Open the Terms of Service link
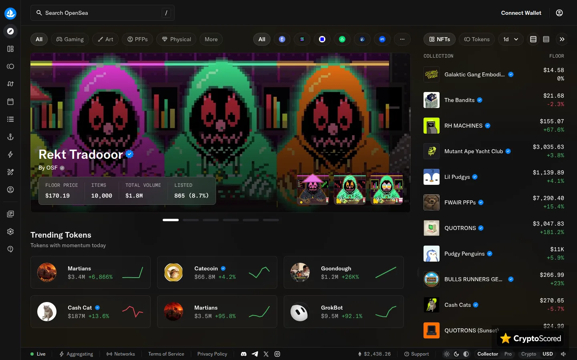 click(166, 354)
